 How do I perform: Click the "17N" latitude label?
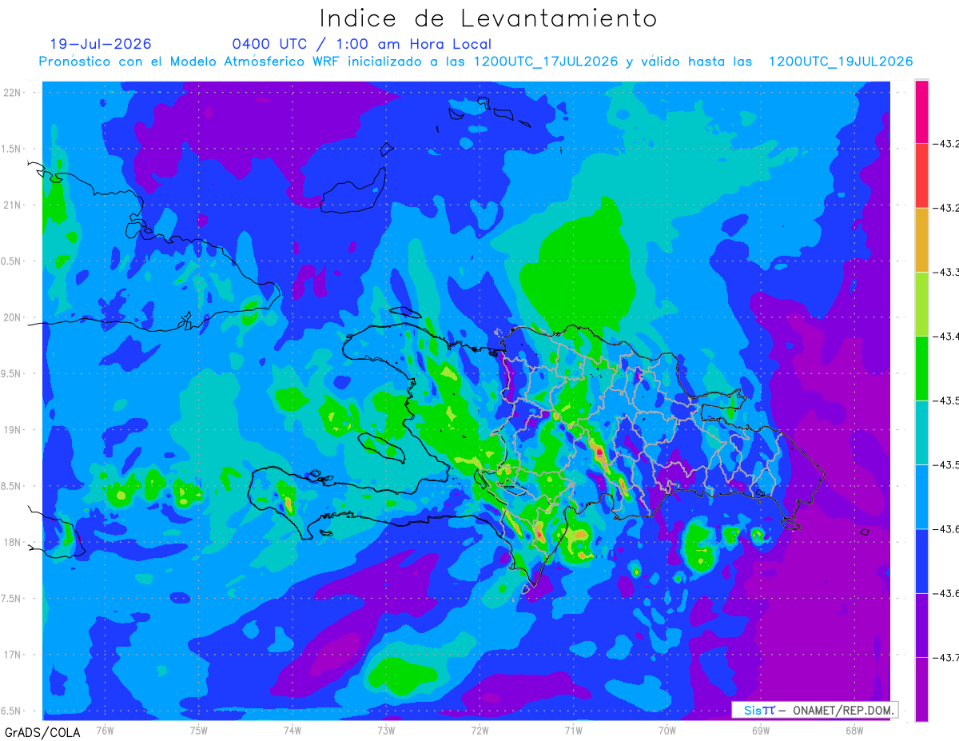coord(13,655)
